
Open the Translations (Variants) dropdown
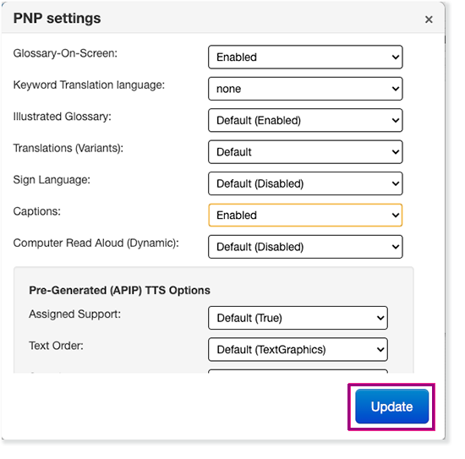(x=305, y=152)
